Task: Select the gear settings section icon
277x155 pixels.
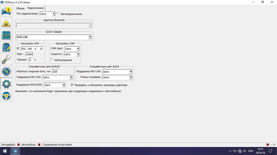Action: [x=6, y=84]
